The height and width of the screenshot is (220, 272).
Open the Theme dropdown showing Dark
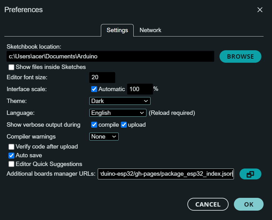click(120, 101)
